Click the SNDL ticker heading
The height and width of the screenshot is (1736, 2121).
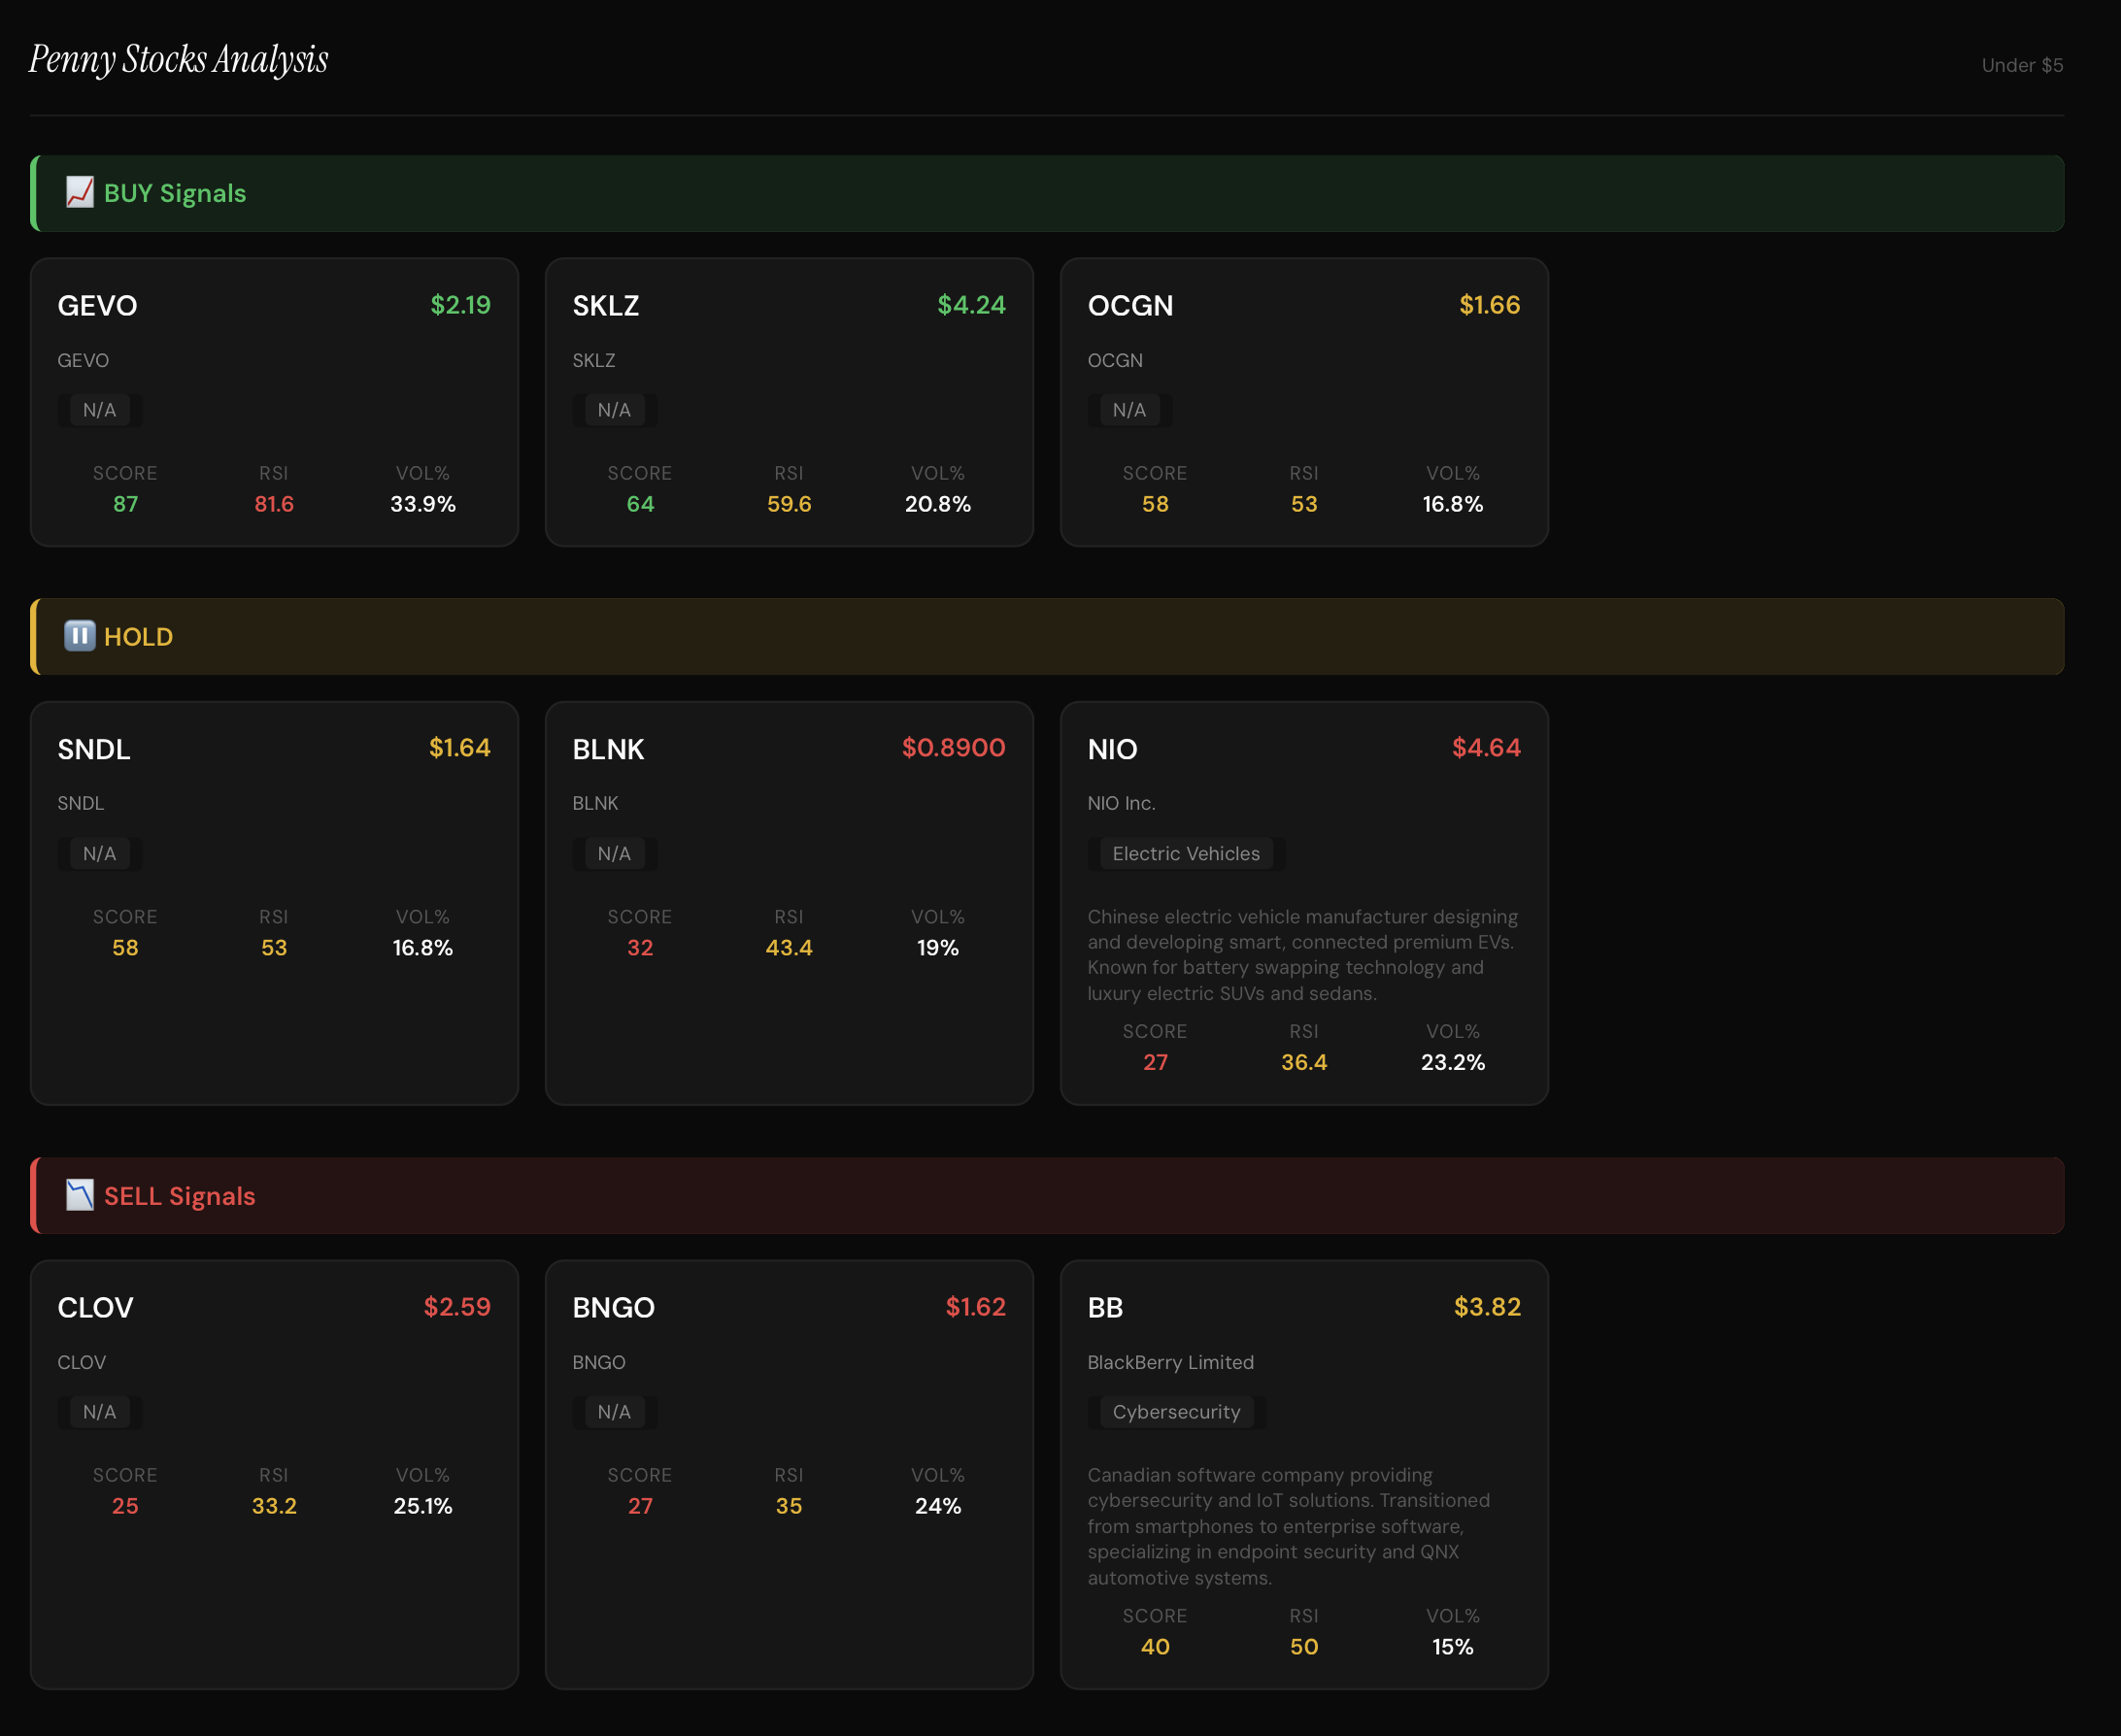[94, 750]
